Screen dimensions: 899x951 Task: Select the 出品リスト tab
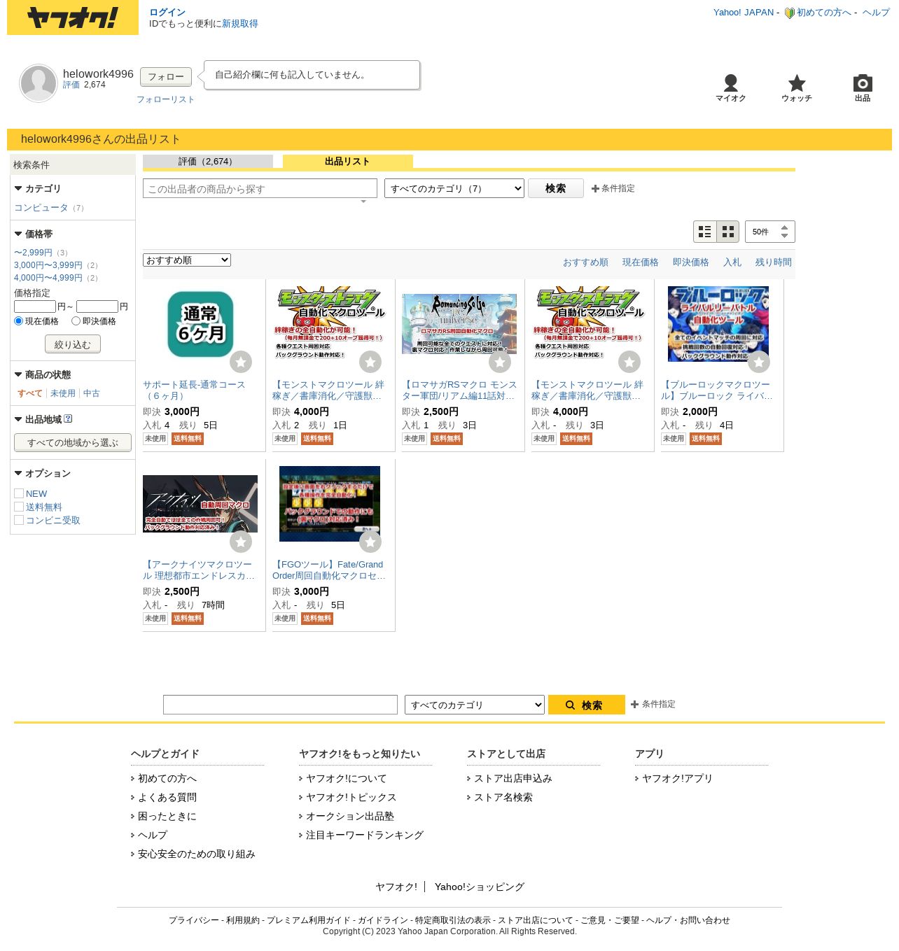(x=347, y=162)
